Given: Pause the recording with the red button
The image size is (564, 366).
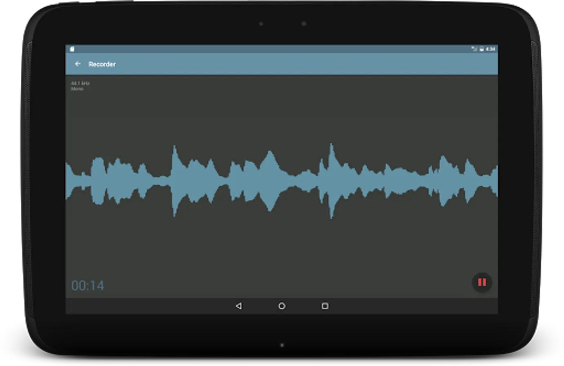Looking at the screenshot, I should click(x=482, y=282).
